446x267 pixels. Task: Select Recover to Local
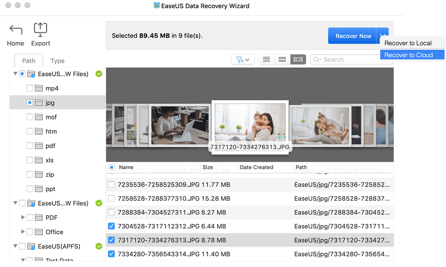point(408,43)
